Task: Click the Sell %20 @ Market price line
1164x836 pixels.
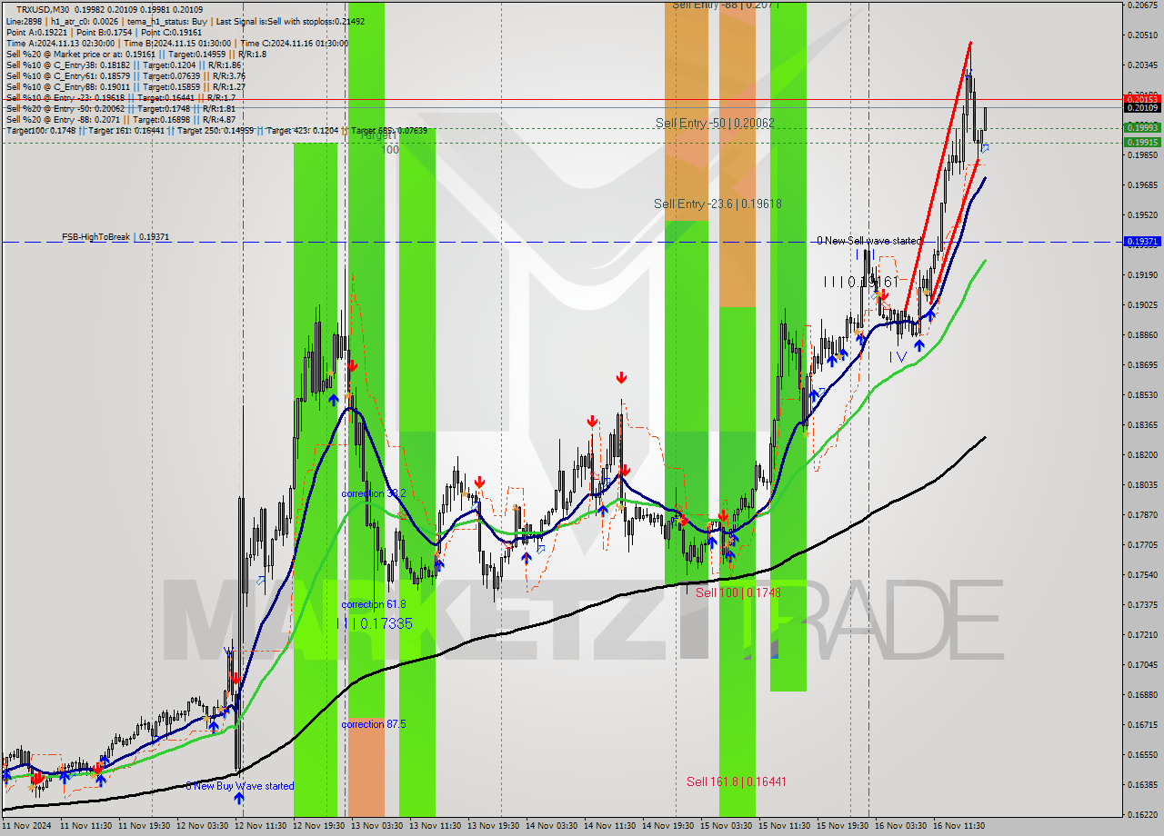Action: coord(135,54)
